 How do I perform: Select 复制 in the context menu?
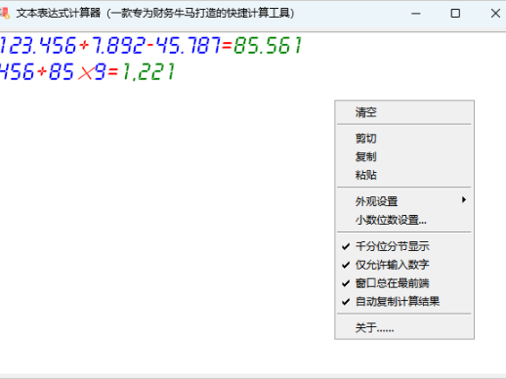(x=404, y=156)
